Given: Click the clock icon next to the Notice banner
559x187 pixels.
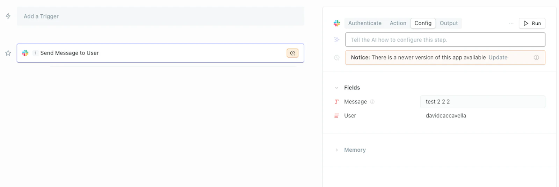Looking at the screenshot, I should tap(337, 58).
